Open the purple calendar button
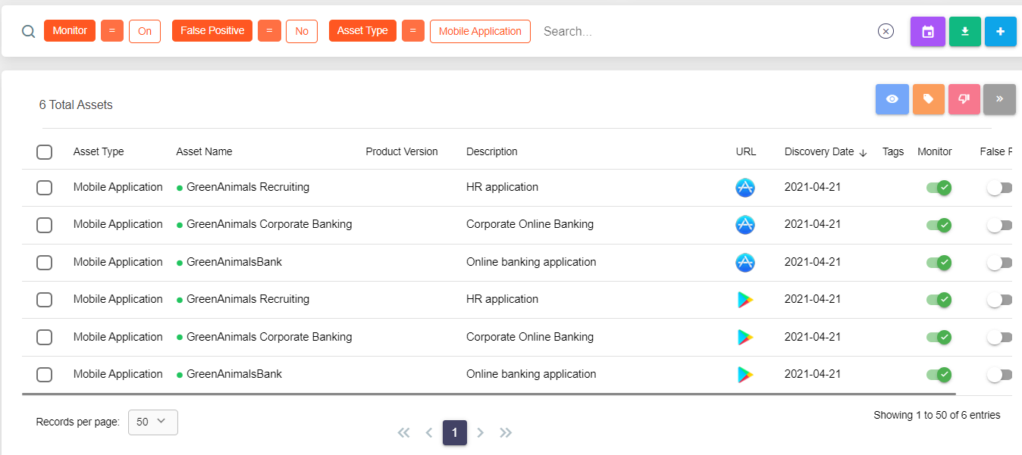Screen dimensions: 1022x455 coord(928,32)
